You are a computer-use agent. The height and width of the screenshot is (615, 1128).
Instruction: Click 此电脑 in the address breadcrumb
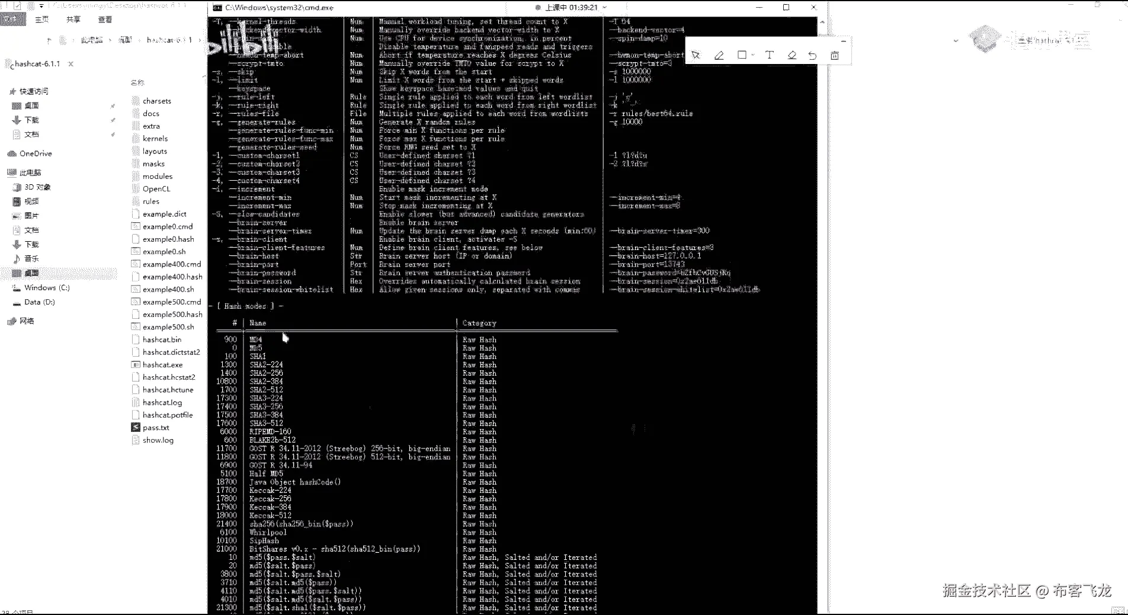coord(92,40)
